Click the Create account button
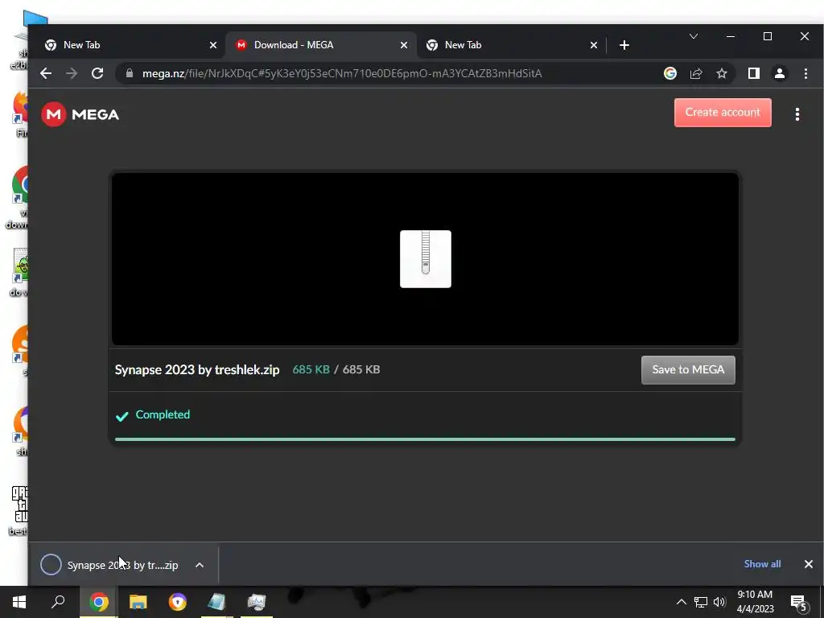This screenshot has width=824, height=618. click(x=723, y=113)
